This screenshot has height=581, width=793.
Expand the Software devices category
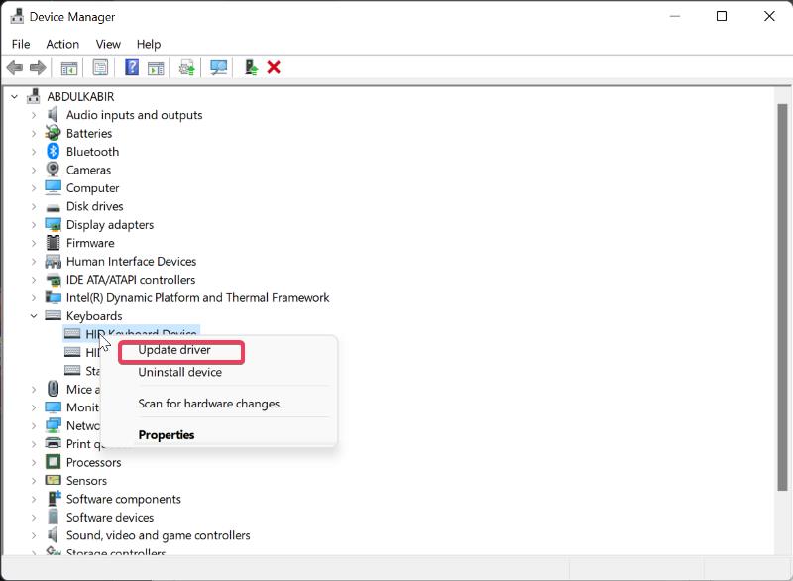[x=34, y=517]
